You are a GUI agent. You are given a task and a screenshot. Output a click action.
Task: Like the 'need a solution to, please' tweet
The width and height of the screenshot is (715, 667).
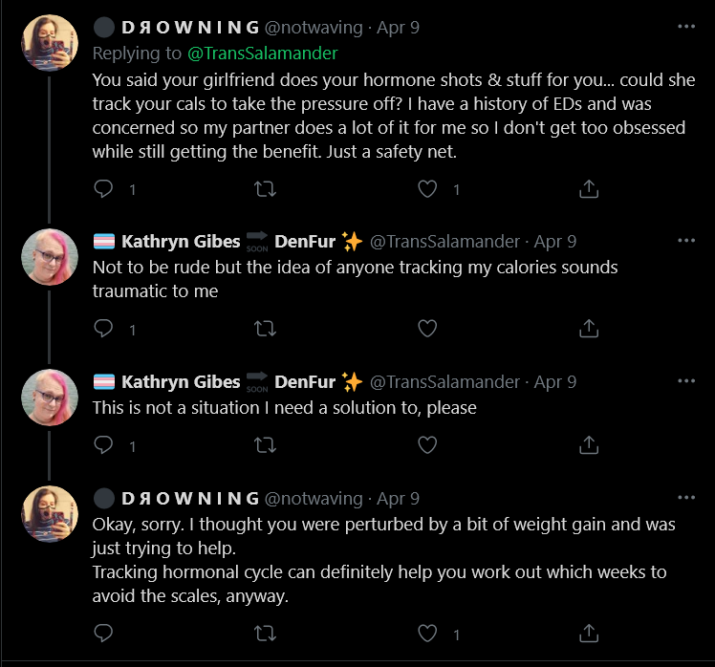tap(427, 445)
